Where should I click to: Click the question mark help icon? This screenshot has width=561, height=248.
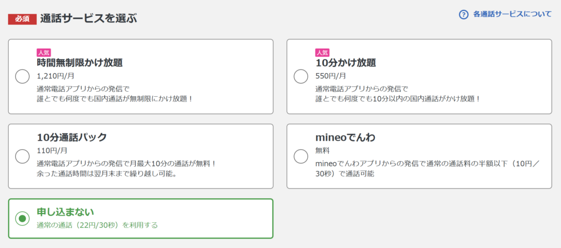click(464, 15)
